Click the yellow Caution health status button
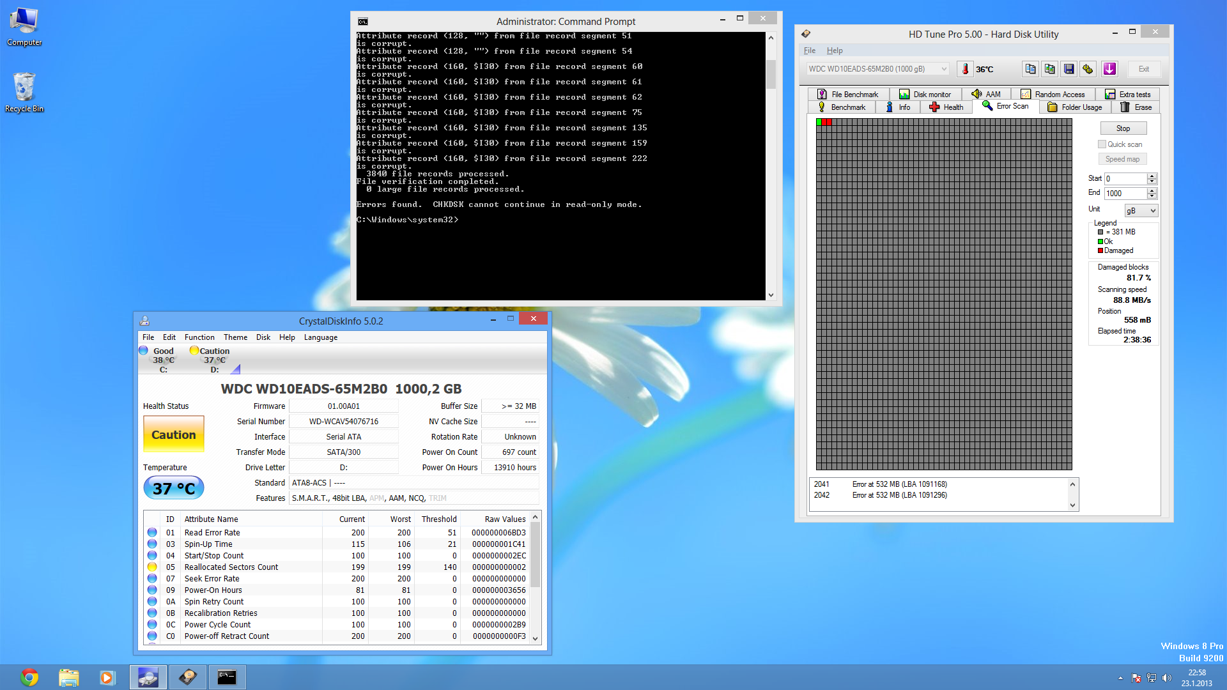 (x=173, y=434)
